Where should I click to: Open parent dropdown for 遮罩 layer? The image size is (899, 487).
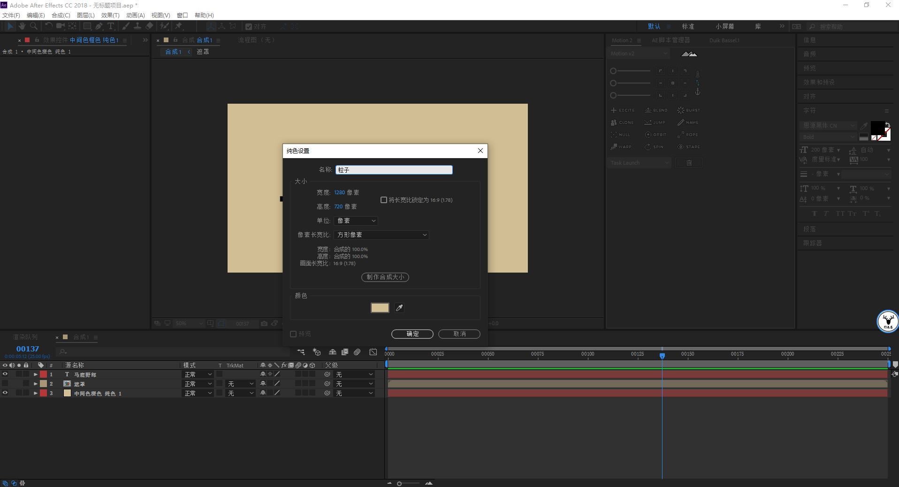pos(354,384)
